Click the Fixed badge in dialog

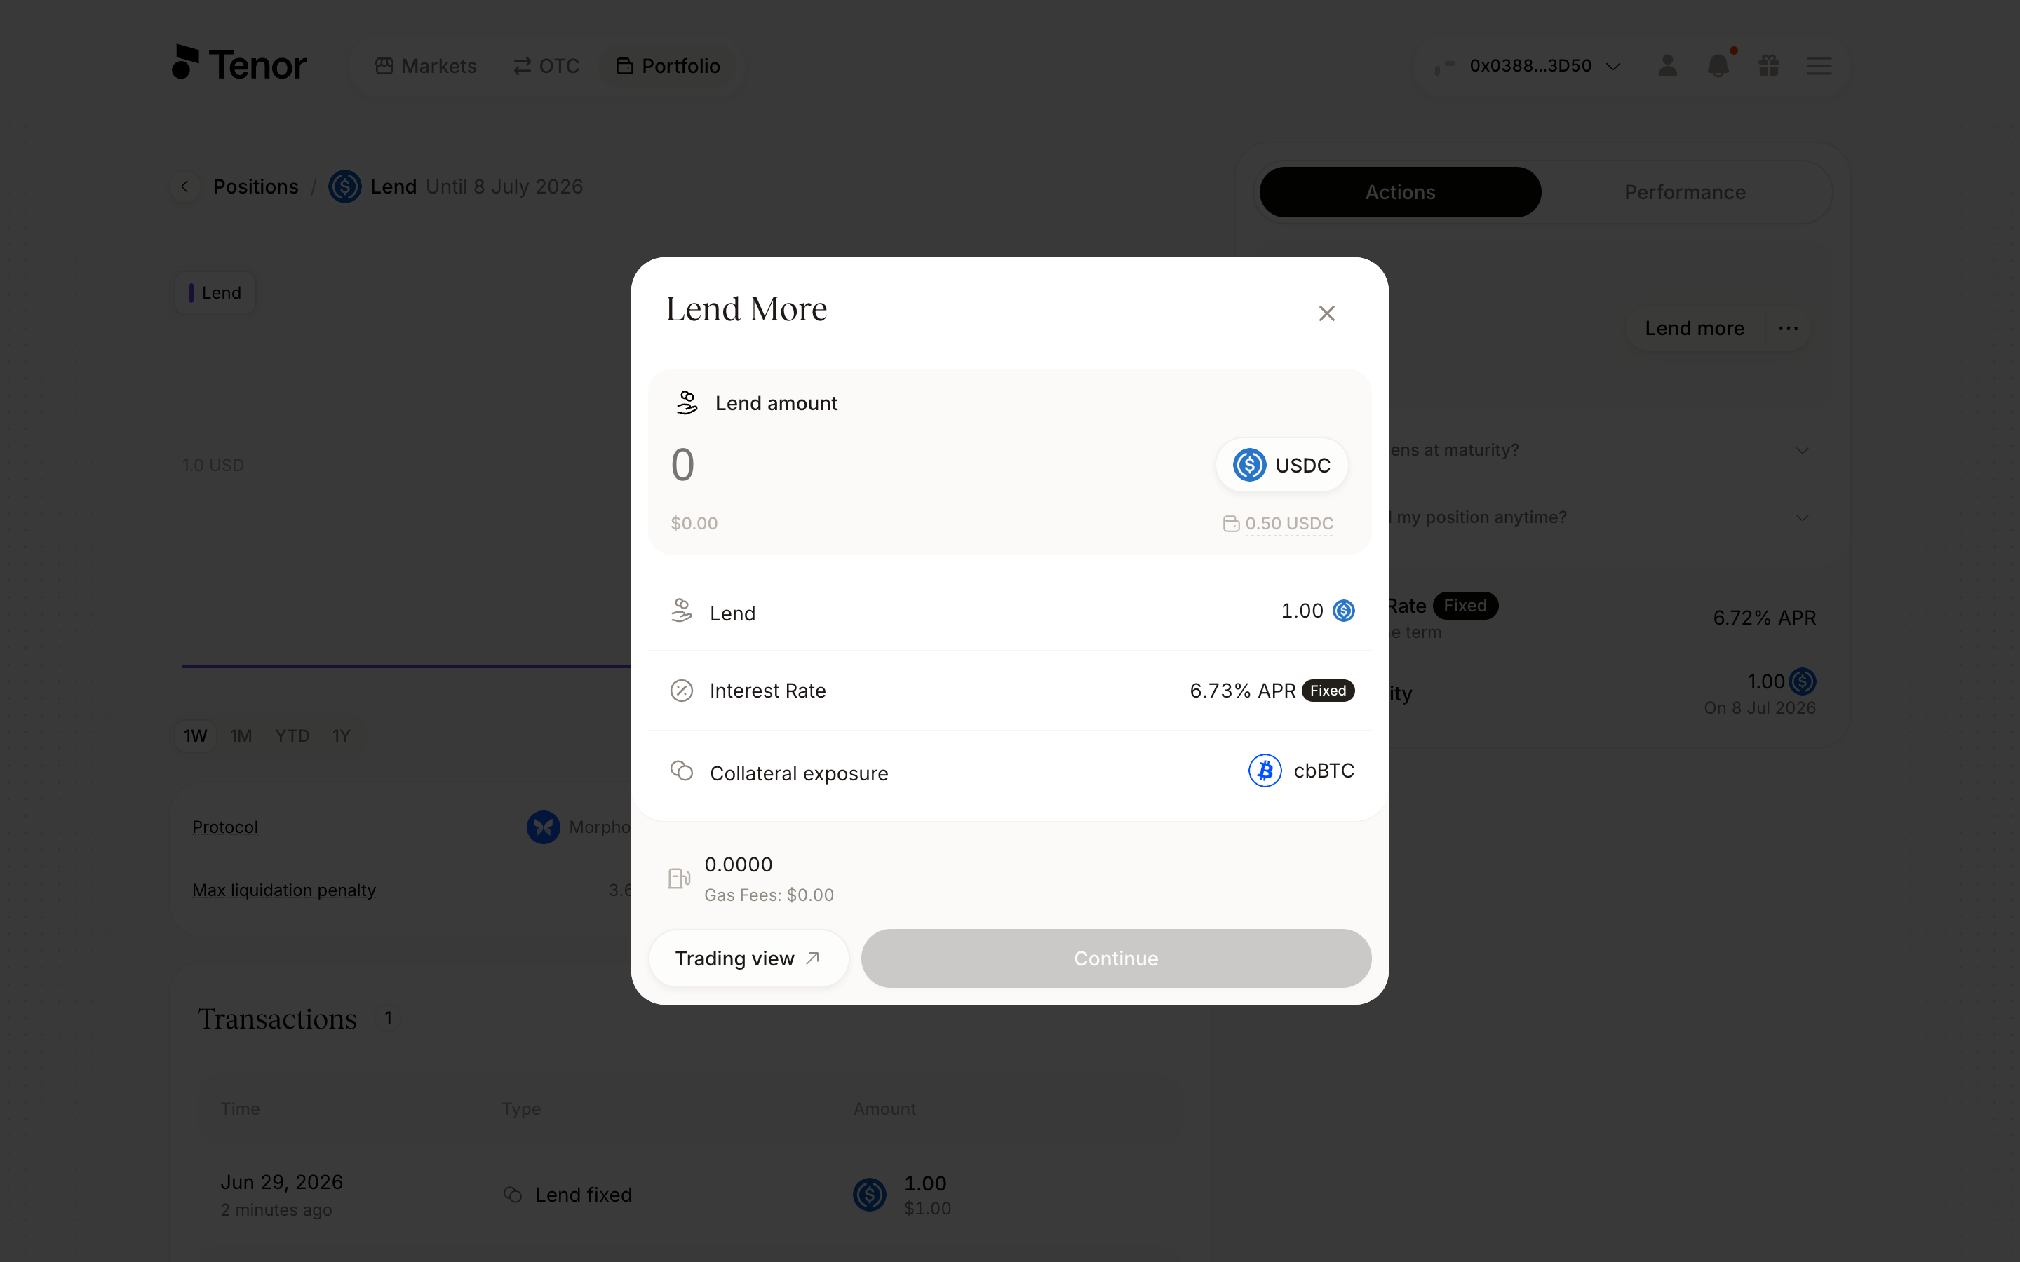[1327, 691]
